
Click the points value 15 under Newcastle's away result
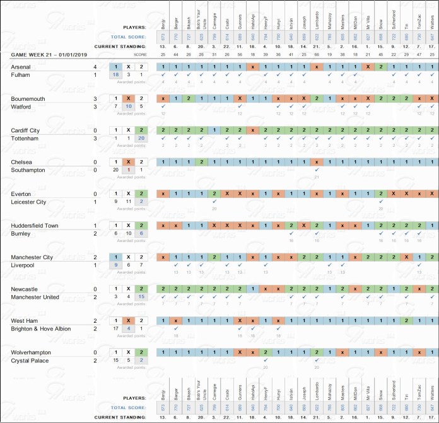coord(142,298)
